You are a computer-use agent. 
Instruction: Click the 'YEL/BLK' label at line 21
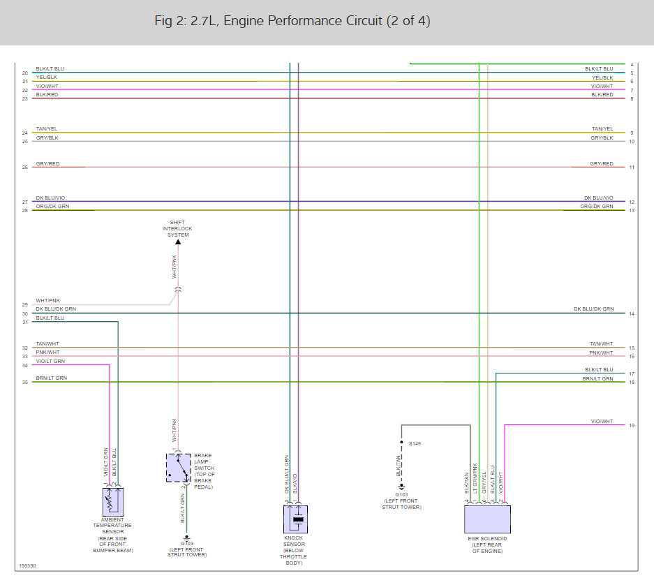pyautogui.click(x=46, y=77)
